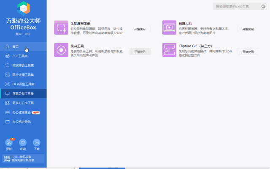Select OCR识别工具集 in the sidebar
This screenshot has height=169, width=270.
[23, 84]
